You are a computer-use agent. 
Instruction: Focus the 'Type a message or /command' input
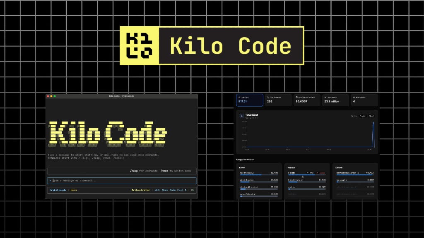tap(122, 181)
